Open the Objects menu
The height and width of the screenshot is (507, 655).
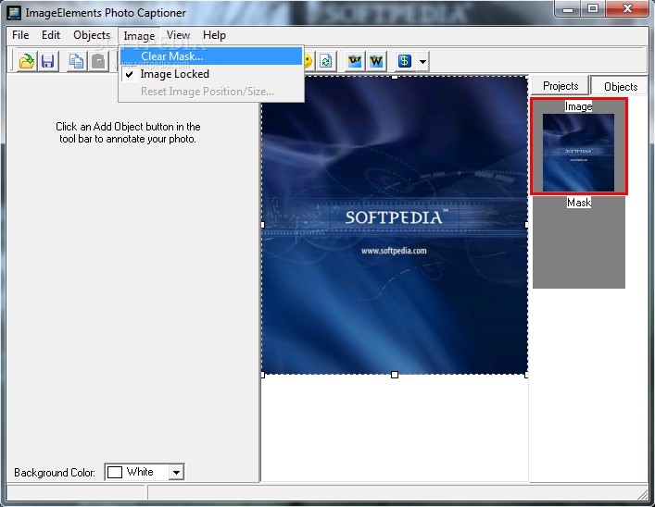point(92,35)
